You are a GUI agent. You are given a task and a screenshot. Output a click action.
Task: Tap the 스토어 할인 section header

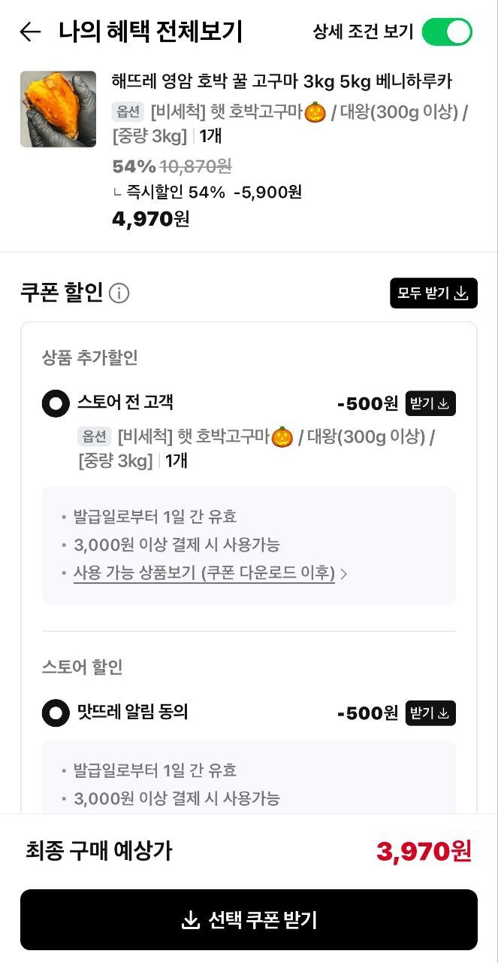pyautogui.click(x=83, y=667)
